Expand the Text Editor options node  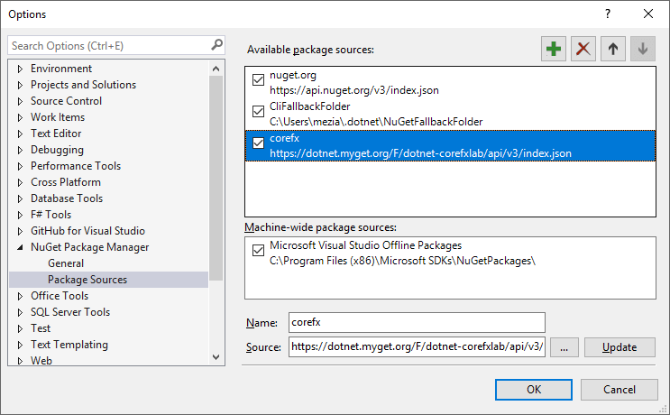(x=21, y=134)
